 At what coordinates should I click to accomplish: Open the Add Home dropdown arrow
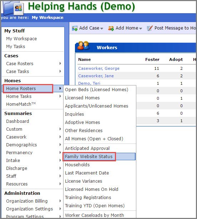141,28
